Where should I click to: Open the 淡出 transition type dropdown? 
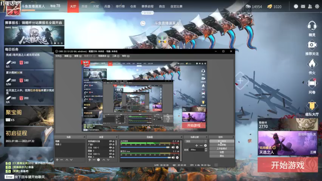tap(196, 142)
